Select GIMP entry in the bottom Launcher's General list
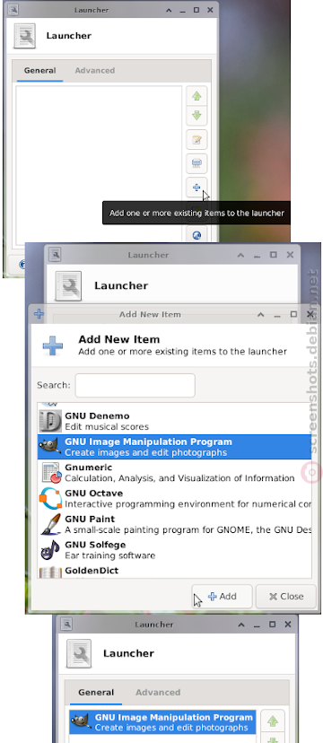 click(162, 721)
